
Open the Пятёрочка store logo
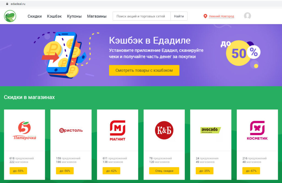point(25,131)
